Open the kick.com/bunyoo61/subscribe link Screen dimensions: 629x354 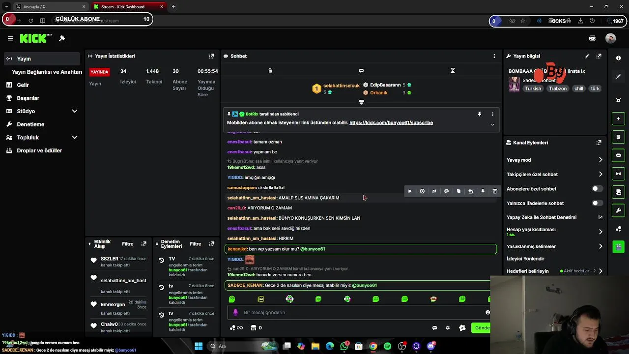click(391, 122)
